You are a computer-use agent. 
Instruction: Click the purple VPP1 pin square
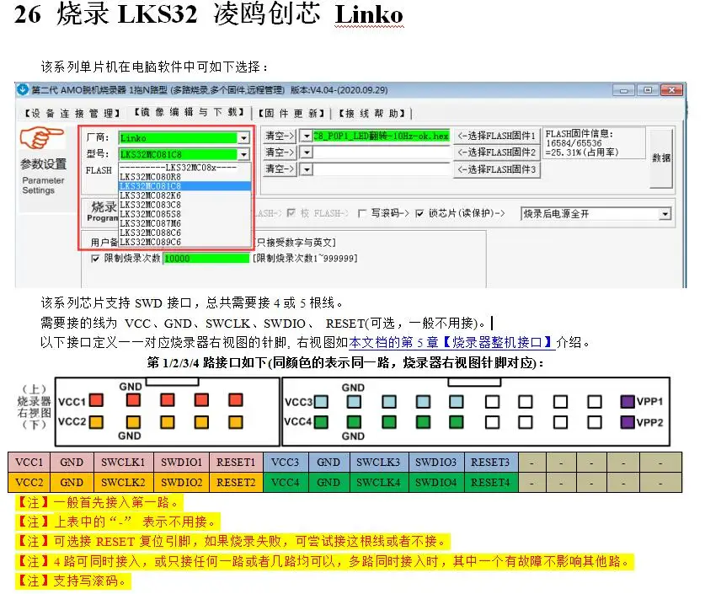point(628,402)
